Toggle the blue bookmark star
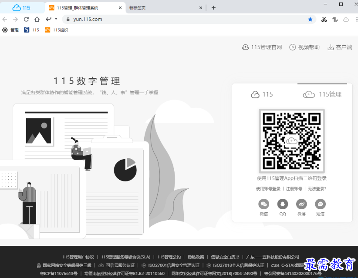Viewport: 358px width, 278px height. 310,20
